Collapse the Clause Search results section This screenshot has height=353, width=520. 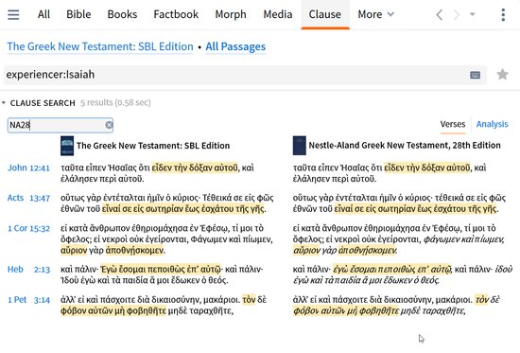[4, 103]
